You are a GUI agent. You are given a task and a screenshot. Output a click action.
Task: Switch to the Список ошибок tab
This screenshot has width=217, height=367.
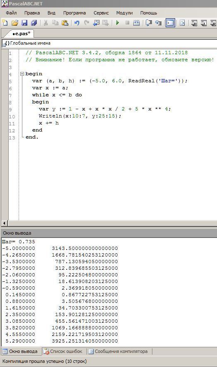(x=64, y=351)
